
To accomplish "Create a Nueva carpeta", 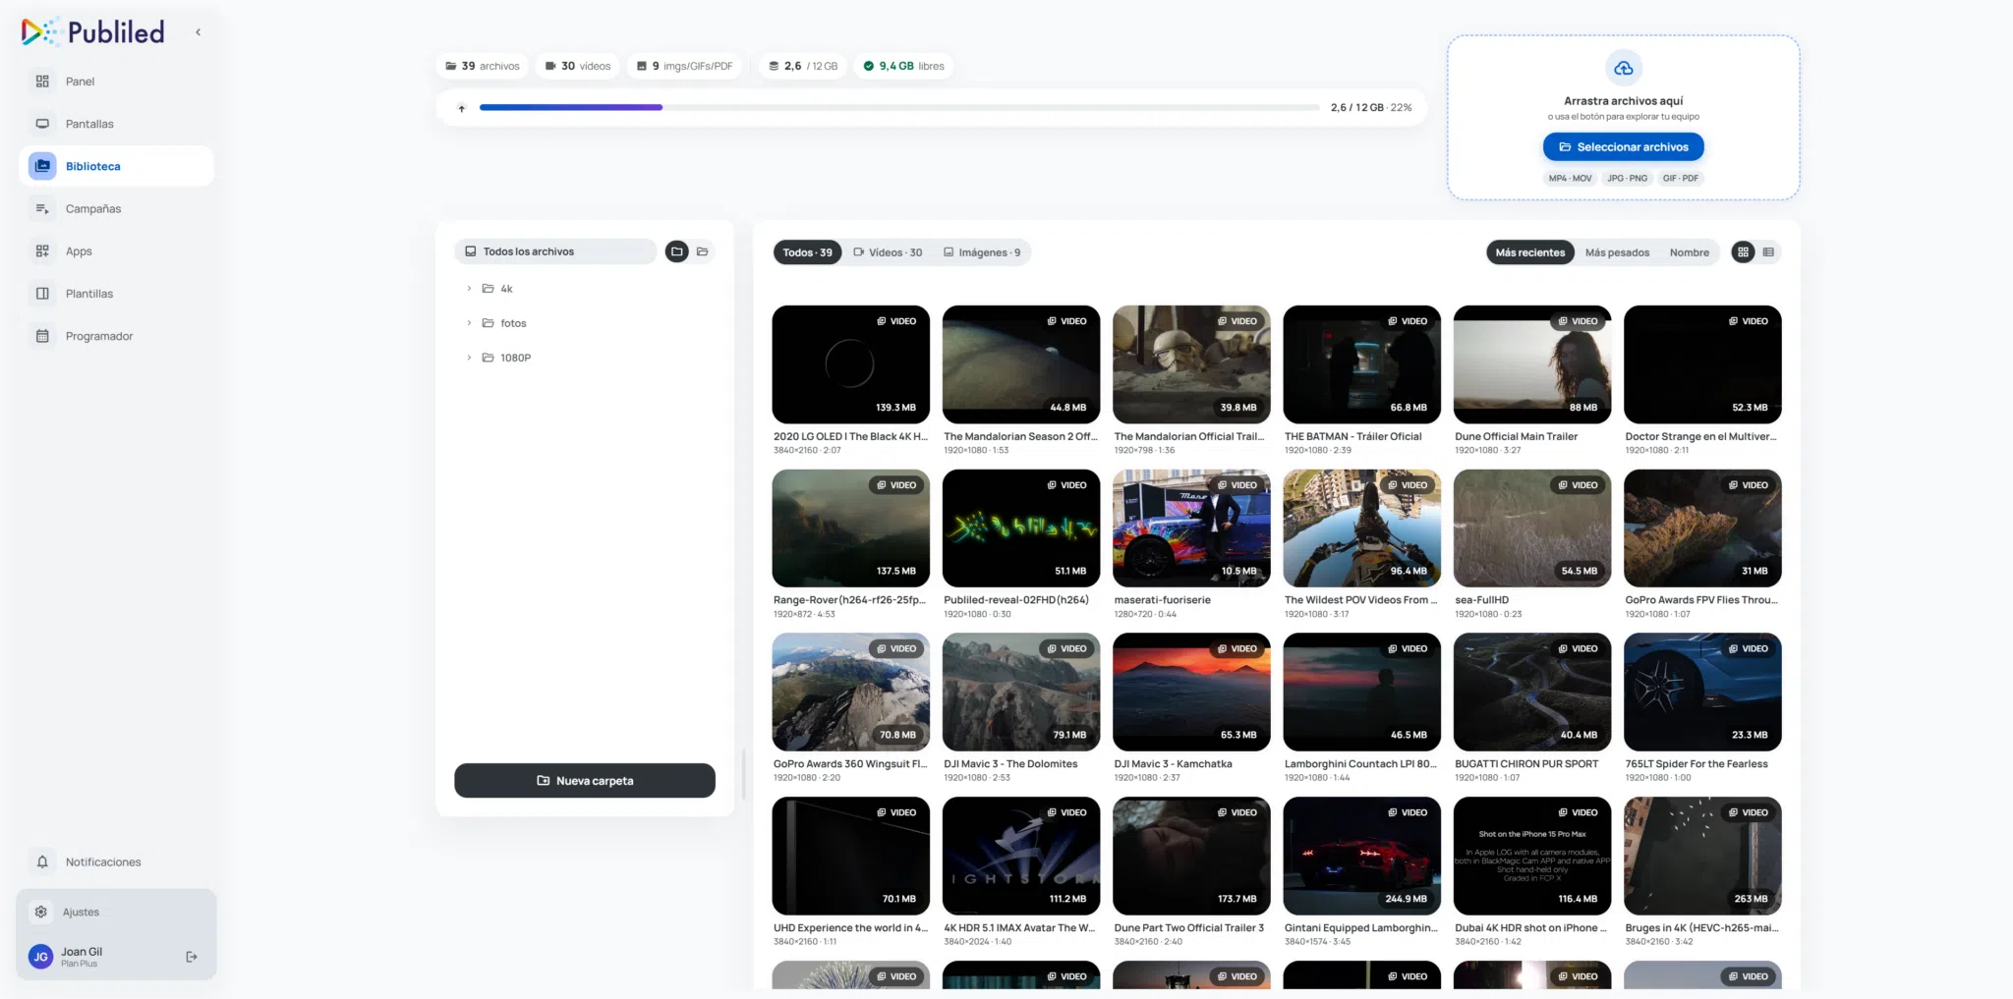I will [x=585, y=781].
